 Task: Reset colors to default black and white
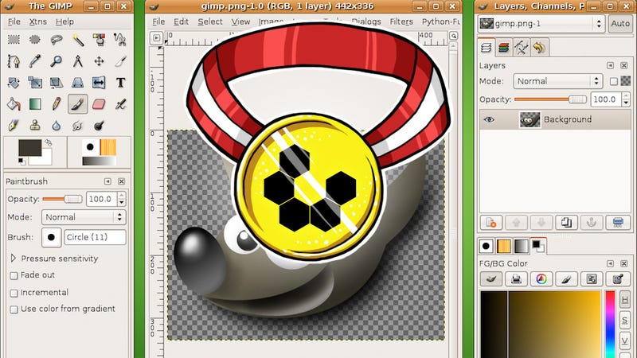coord(21,161)
